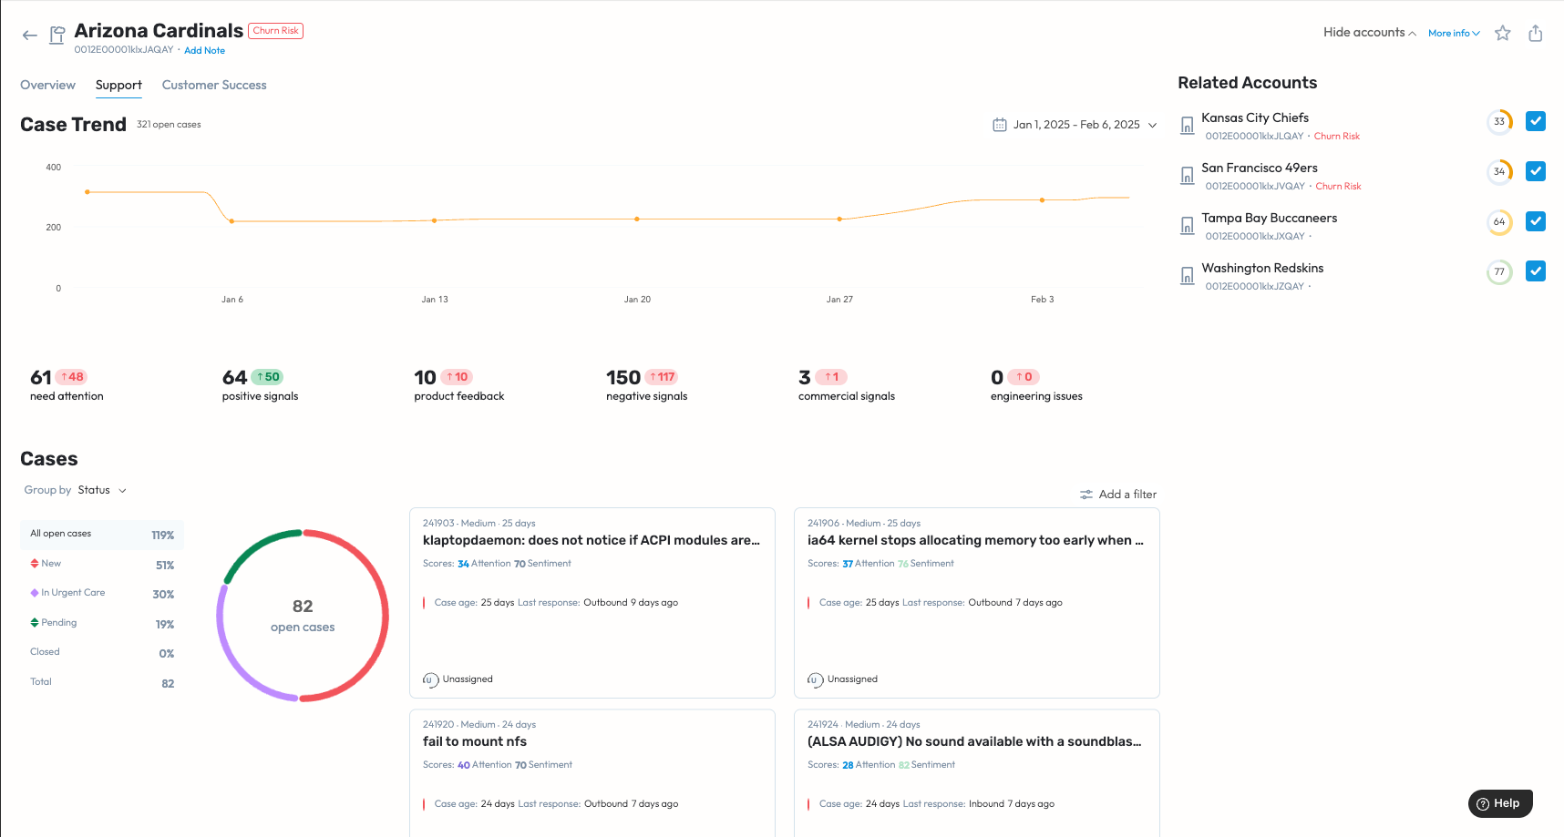The height and width of the screenshot is (837, 1564).
Task: Click the 64 positive signals metric
Action: (x=260, y=385)
